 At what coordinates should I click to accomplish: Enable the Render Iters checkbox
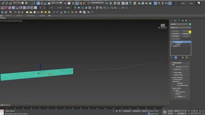coord(173,69)
